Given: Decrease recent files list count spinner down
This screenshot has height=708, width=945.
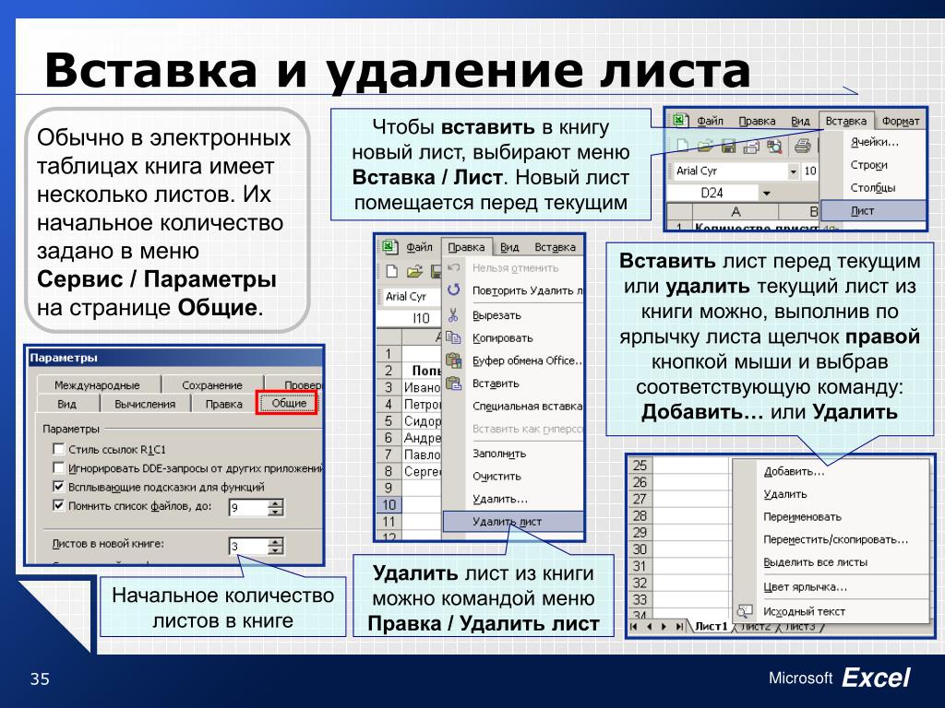Looking at the screenshot, I should (x=275, y=512).
